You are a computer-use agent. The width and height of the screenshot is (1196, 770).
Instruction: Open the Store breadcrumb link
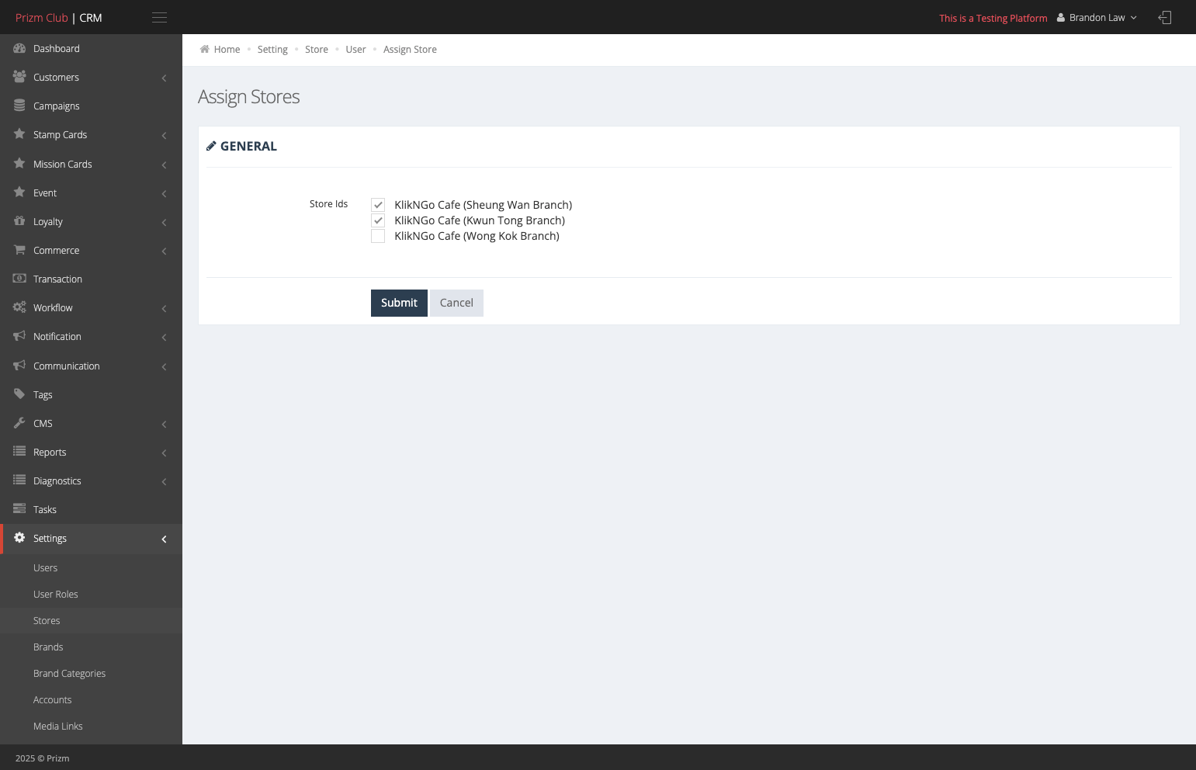[x=317, y=50]
